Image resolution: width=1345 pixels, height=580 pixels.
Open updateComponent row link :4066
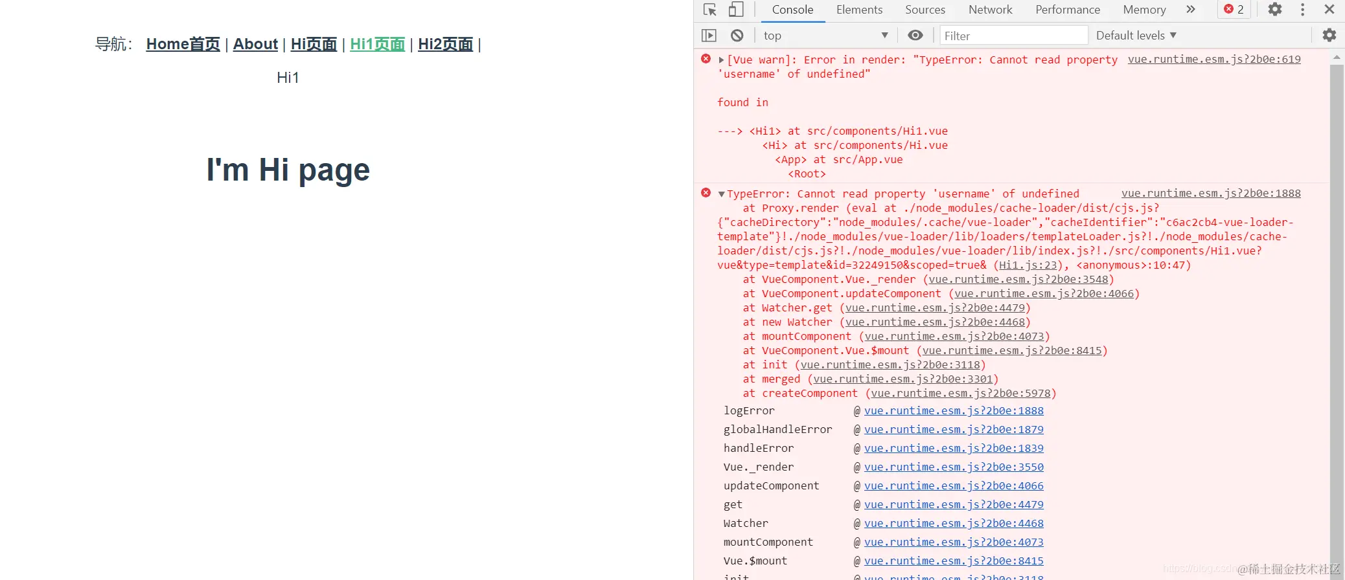coord(954,485)
